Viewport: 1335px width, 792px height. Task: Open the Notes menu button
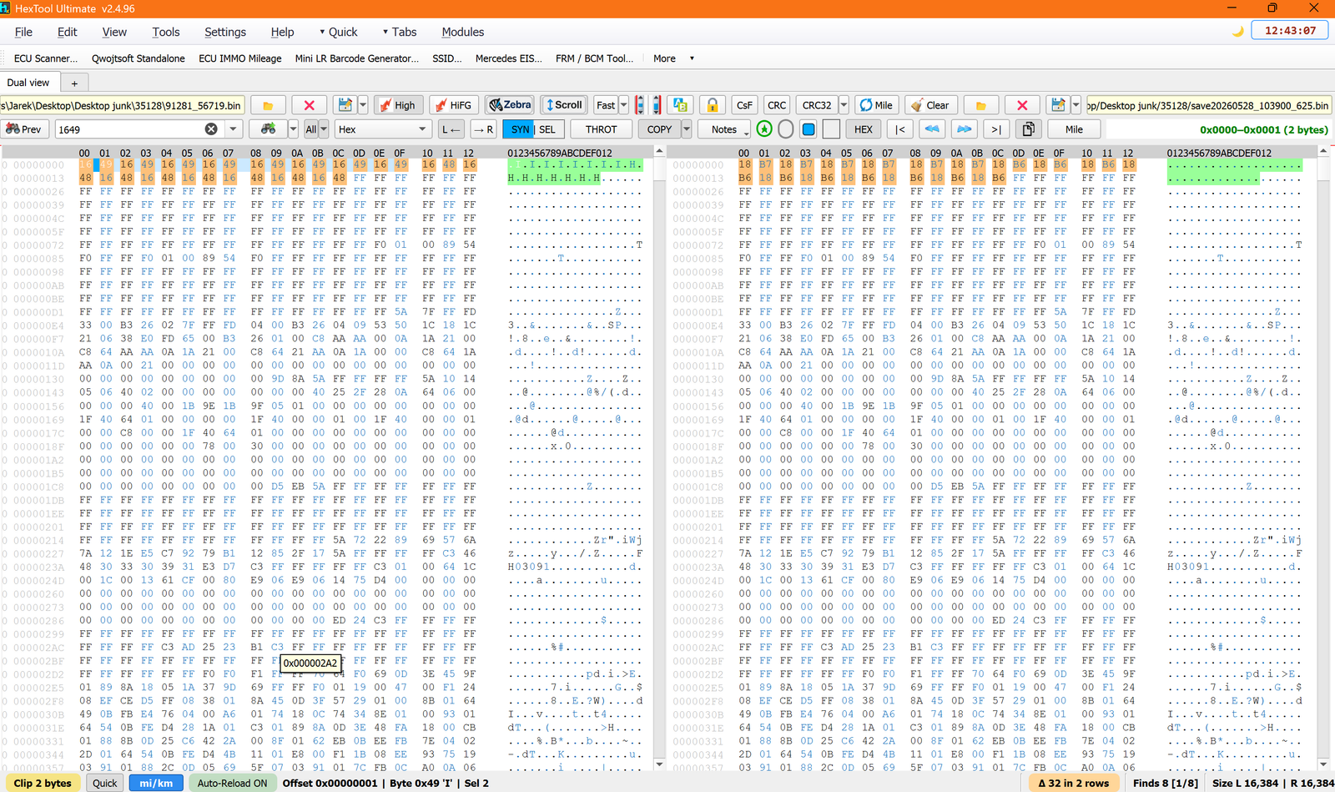(724, 129)
